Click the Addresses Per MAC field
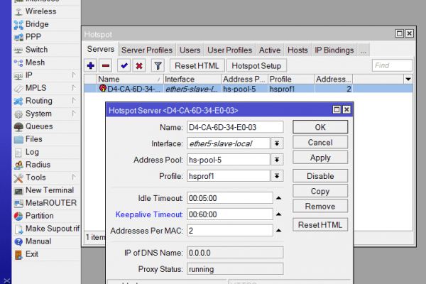This screenshot has width=426, height=284. pyautogui.click(x=230, y=231)
